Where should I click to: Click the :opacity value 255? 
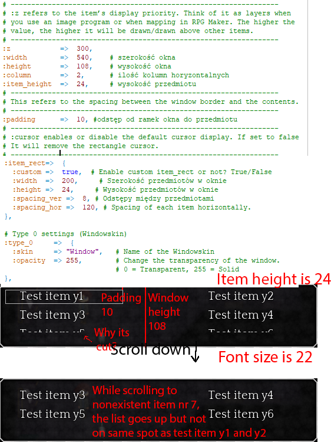click(72, 260)
